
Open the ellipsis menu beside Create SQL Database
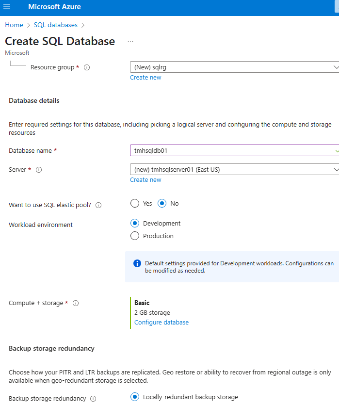130,41
